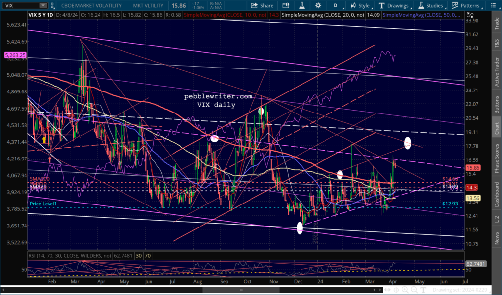
Task: Click the red 15.86 price bubble on axis
Action: tap(473, 168)
